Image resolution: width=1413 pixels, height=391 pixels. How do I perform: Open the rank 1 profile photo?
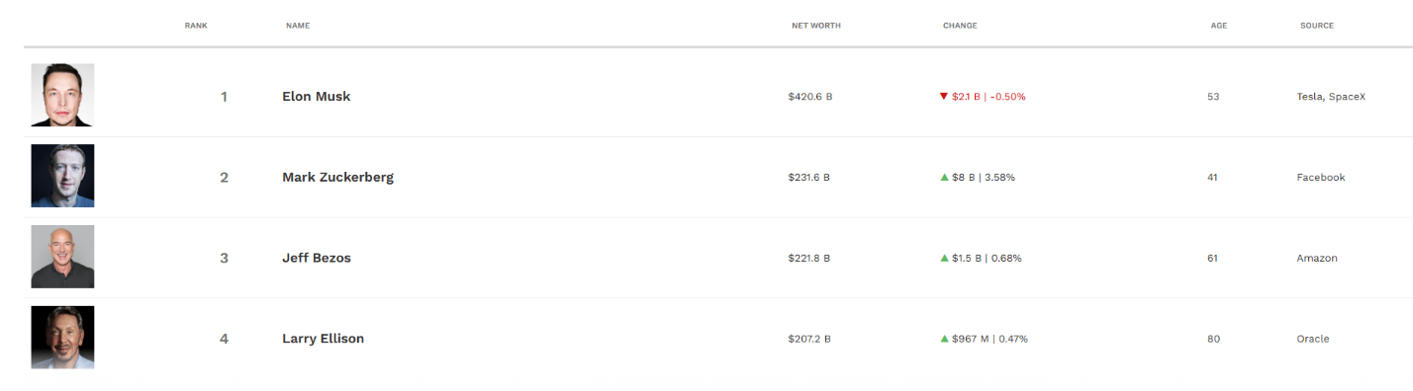(x=62, y=96)
